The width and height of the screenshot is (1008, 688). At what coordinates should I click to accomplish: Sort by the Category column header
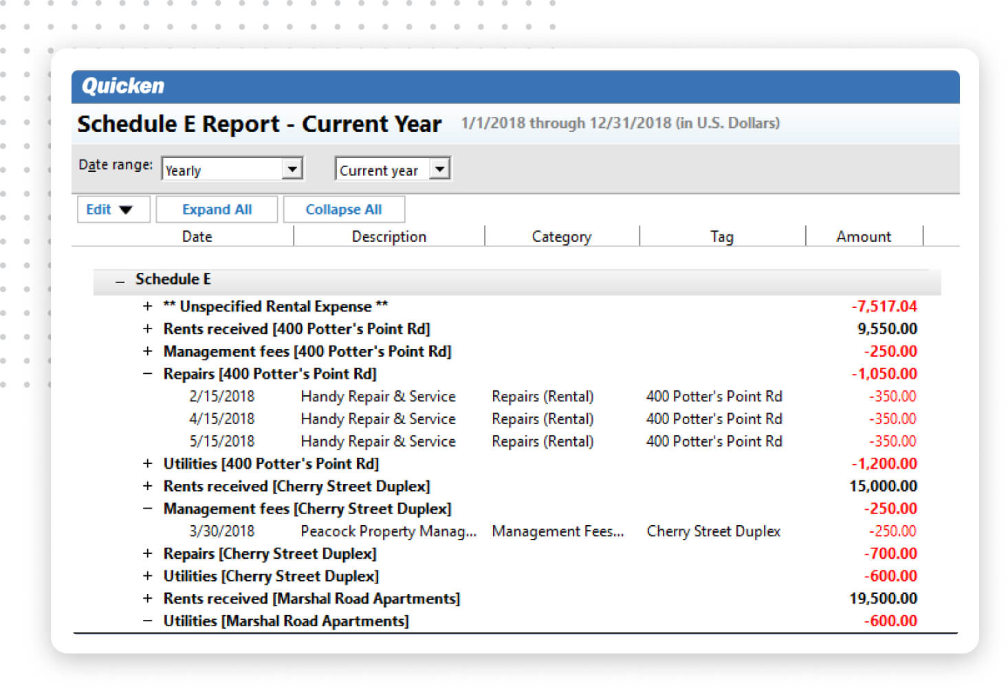tap(562, 236)
